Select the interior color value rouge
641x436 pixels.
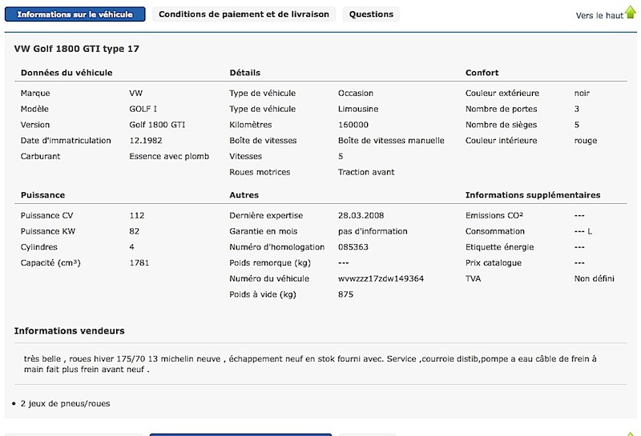click(x=586, y=141)
